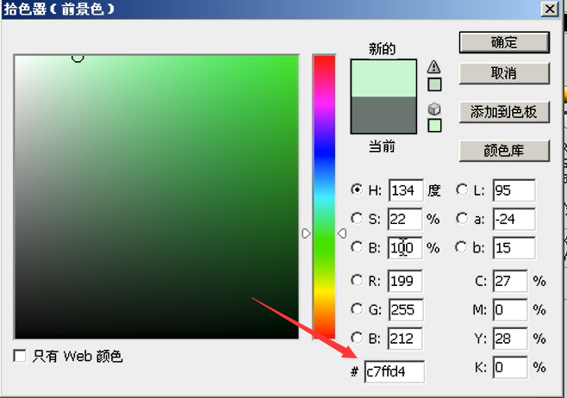Click the M magenta field showing 0
Screen dimensions: 567x398
[510, 310]
